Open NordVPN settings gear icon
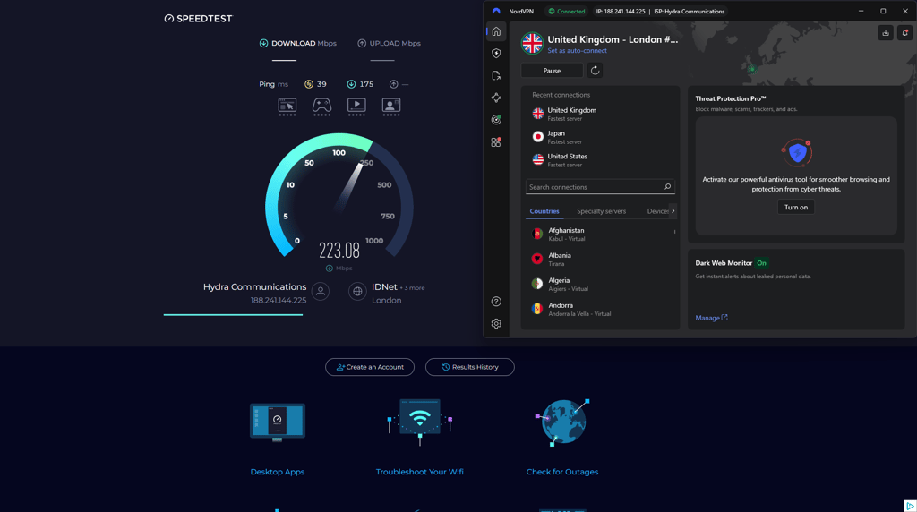The width and height of the screenshot is (917, 512). (496, 324)
